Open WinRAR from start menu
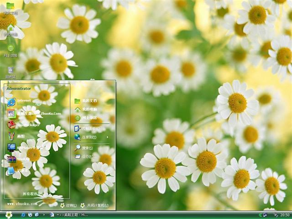Viewport: 292px width, 219px height. click(x=19, y=159)
